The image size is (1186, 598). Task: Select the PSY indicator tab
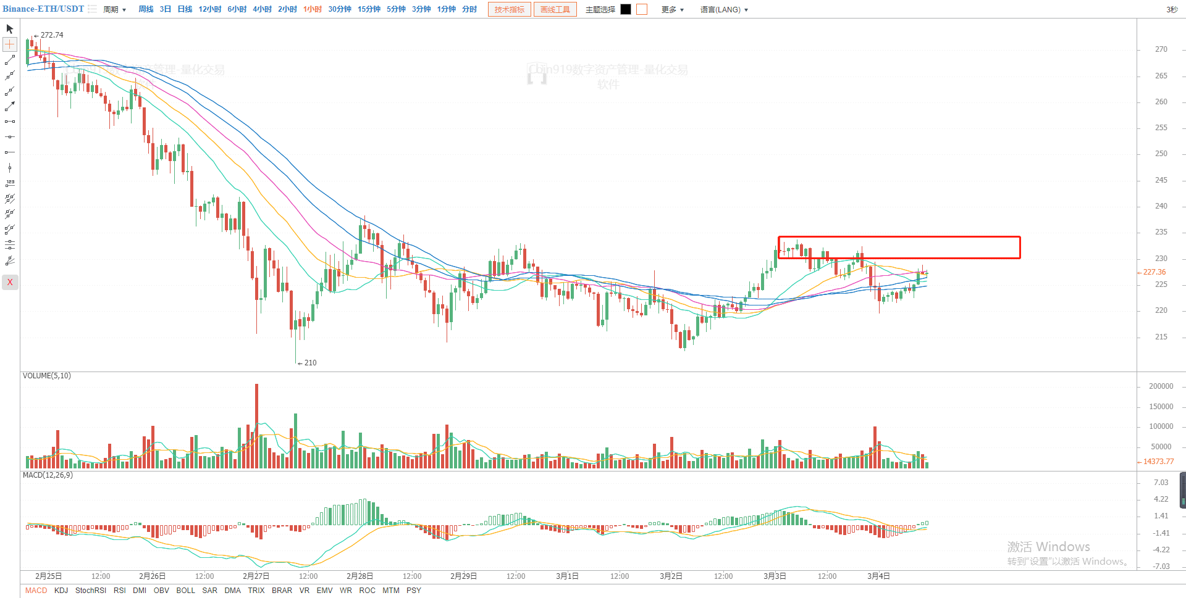pyautogui.click(x=414, y=591)
